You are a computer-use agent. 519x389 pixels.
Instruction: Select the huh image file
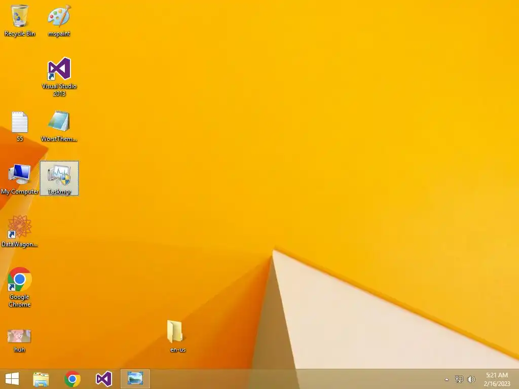(x=20, y=341)
